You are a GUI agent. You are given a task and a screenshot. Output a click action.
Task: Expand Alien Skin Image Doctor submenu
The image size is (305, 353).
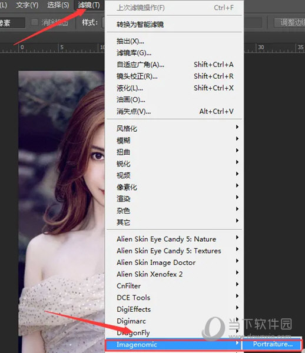coord(174,262)
